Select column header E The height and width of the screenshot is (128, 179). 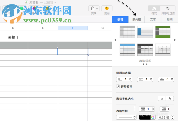43,28
